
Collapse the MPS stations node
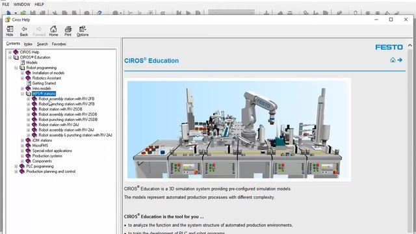click(22, 94)
